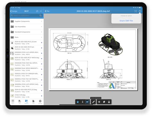Open file 2019-01-001-0001 RCCF.iam
The height and width of the screenshot is (117, 152).
point(27,48)
